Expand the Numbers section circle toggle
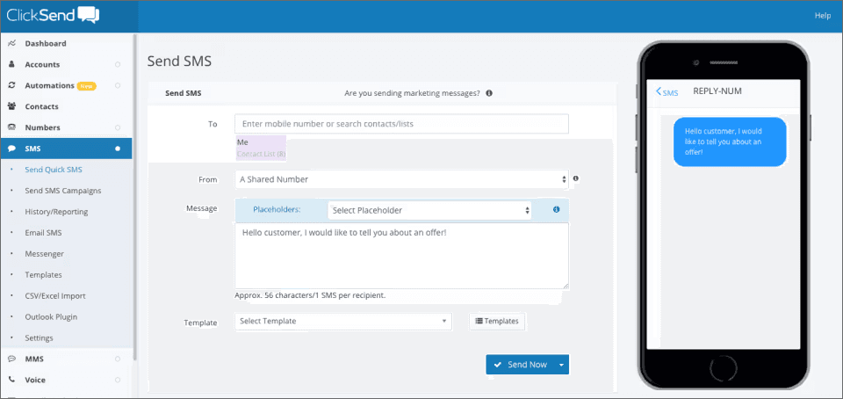The image size is (843, 399). tap(118, 127)
